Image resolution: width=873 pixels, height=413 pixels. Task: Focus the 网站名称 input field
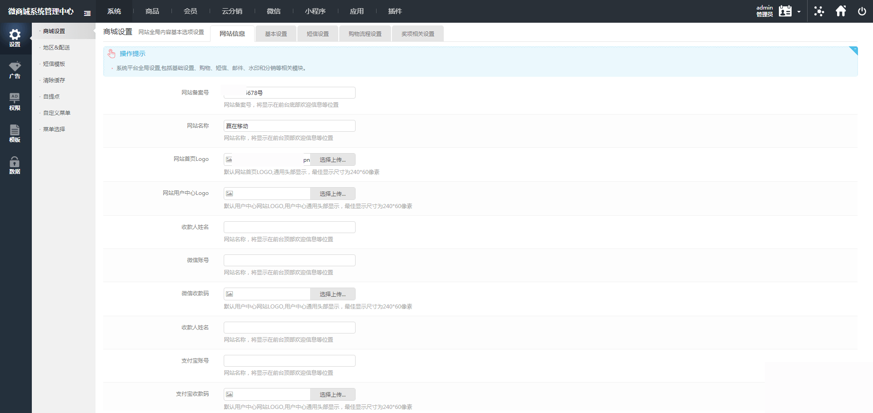point(289,126)
